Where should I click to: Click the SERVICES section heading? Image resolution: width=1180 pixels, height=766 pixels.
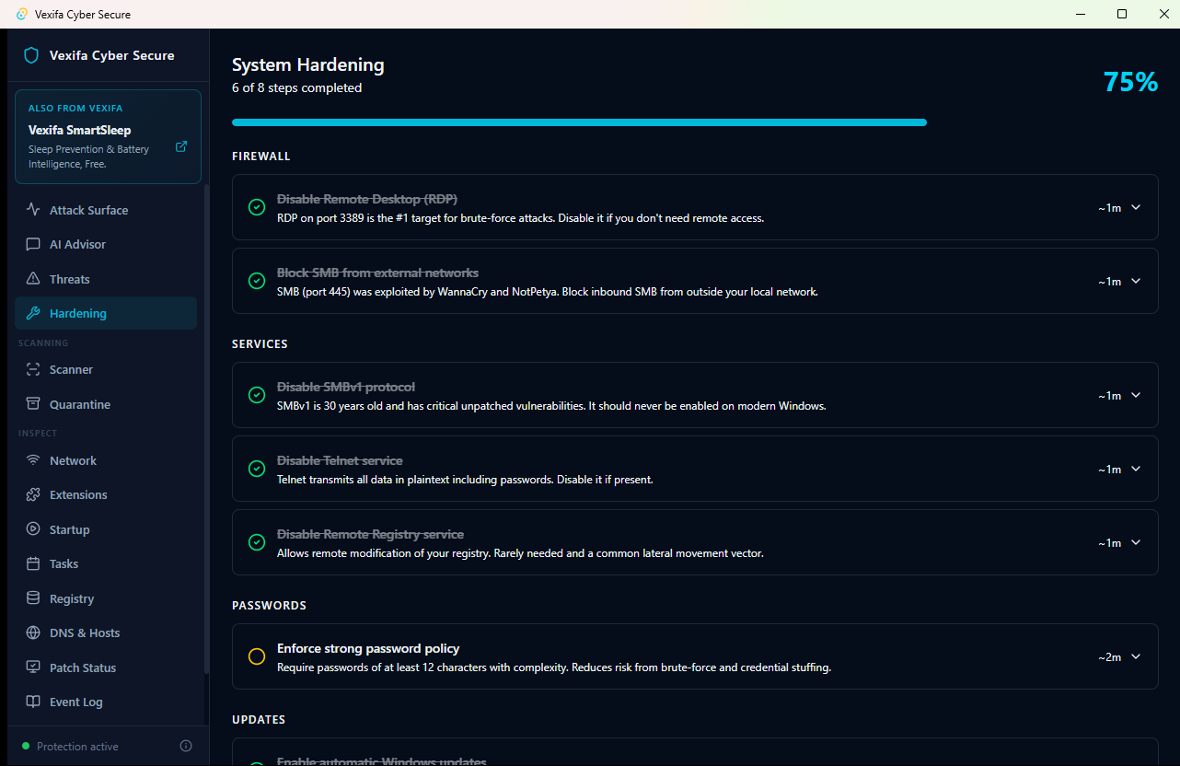click(x=260, y=344)
